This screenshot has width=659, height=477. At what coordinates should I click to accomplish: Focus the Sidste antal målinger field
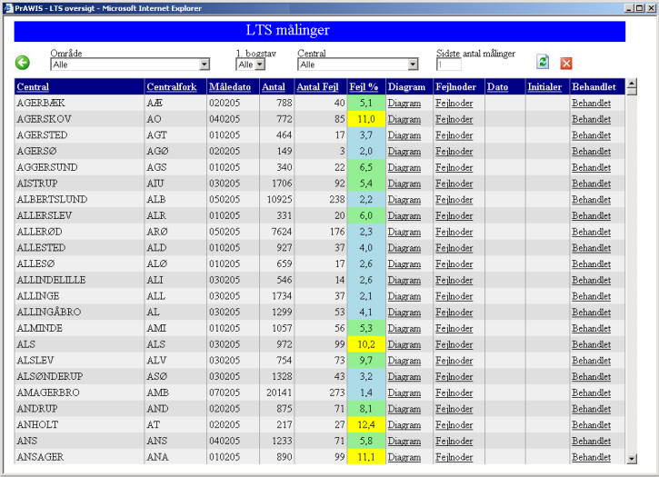(448, 65)
